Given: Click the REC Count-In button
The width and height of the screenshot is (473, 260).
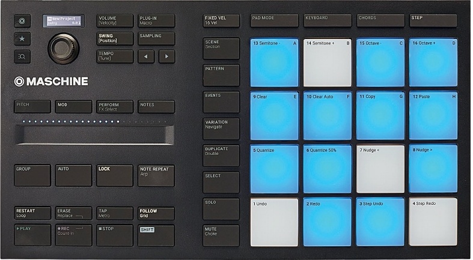Looking at the screenshot, I should pos(73,235).
